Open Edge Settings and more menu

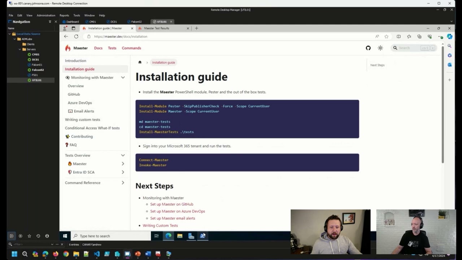coord(440,36)
